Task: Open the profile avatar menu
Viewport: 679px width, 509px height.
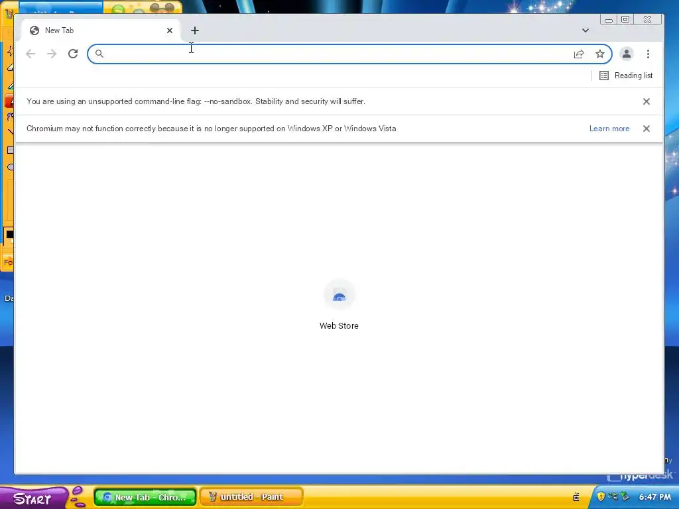Action: (626, 54)
